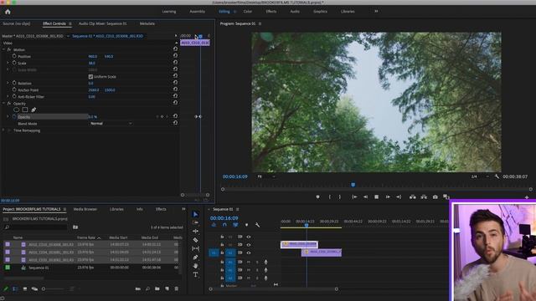Open playback resolution 1/4 dropdown
Screen dimensions: 536x301
click(480, 176)
